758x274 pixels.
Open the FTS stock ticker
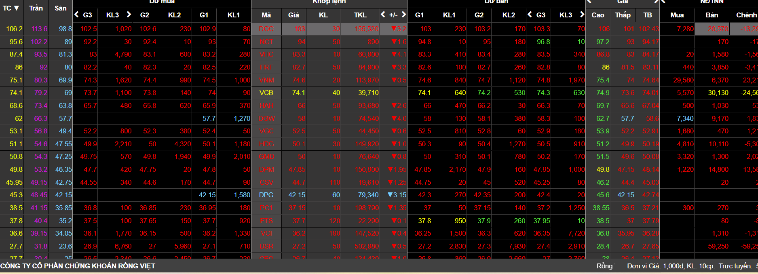coord(266,221)
